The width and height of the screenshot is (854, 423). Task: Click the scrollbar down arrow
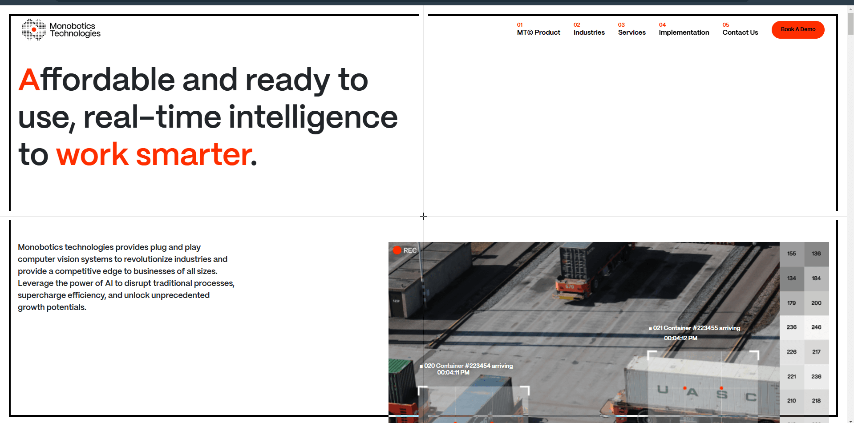850,420
